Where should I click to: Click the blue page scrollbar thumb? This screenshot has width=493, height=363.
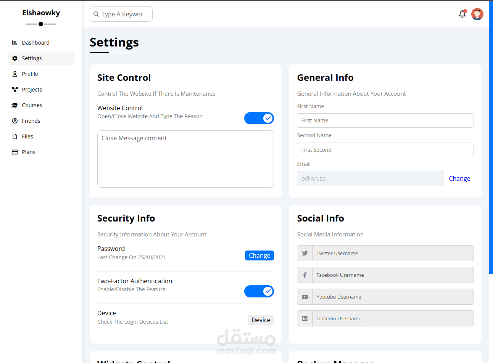coord(491,137)
